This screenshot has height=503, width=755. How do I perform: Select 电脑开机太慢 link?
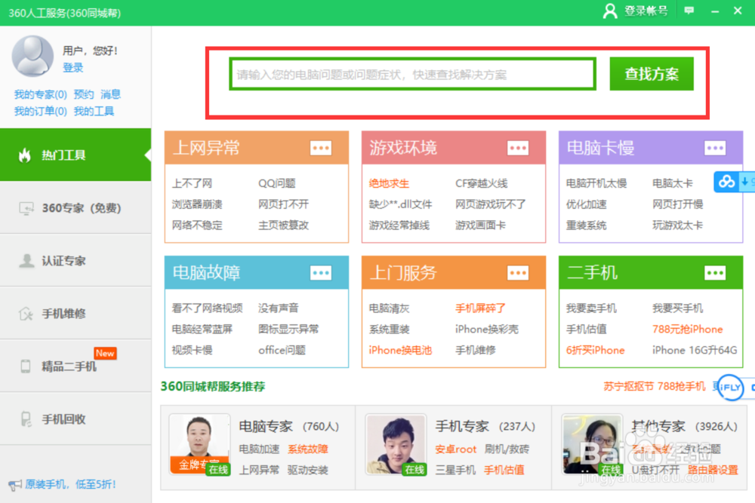click(596, 183)
